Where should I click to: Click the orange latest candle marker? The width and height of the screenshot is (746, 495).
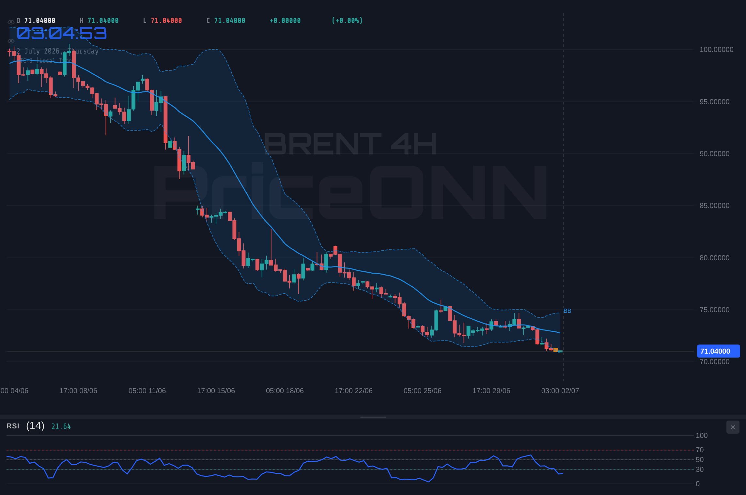click(x=556, y=350)
